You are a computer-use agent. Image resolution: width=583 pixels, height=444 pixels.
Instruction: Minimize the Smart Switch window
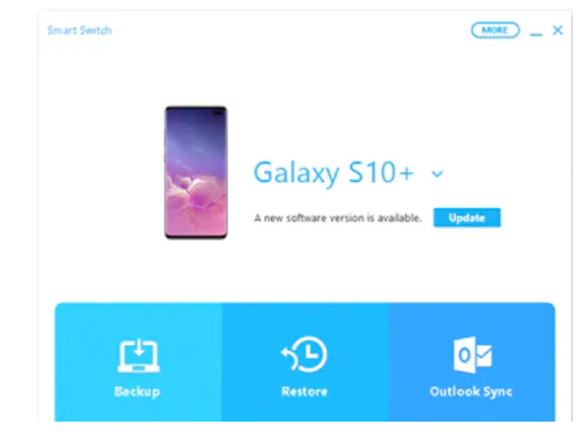(535, 34)
